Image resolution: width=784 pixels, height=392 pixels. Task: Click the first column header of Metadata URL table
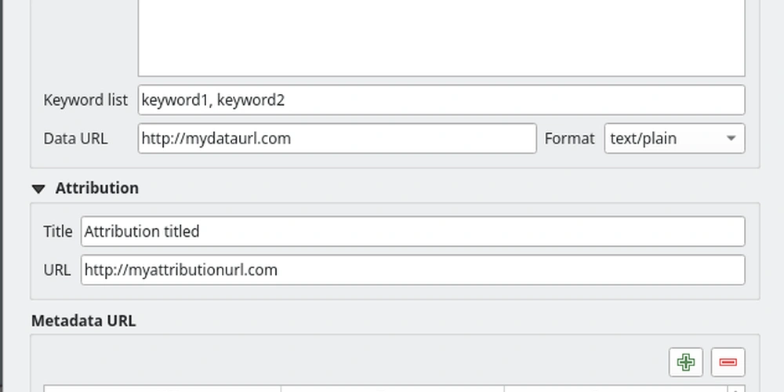point(162,389)
